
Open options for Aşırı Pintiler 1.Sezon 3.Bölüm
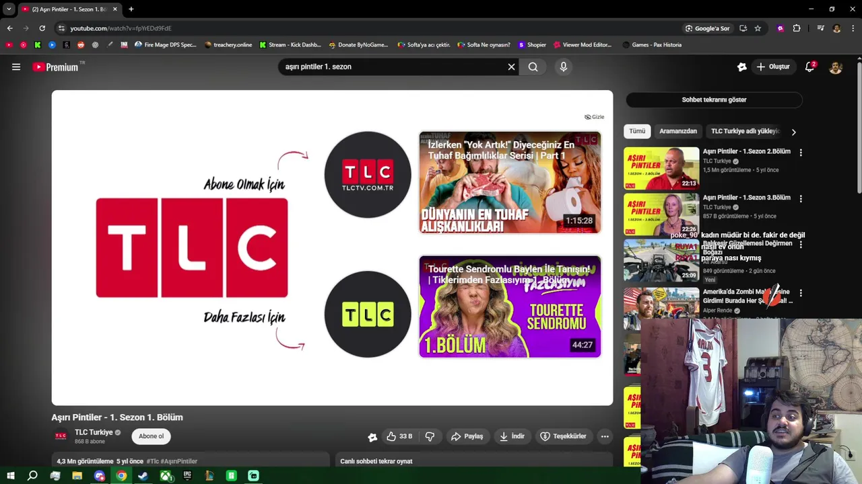801,198
